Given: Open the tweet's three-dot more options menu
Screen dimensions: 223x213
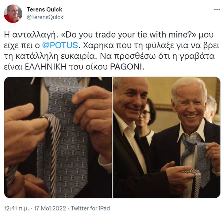Looking at the screenshot, I should [217, 10].
